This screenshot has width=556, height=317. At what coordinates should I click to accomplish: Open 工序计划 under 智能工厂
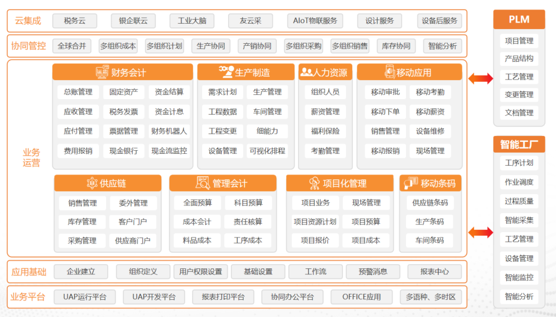(519, 163)
